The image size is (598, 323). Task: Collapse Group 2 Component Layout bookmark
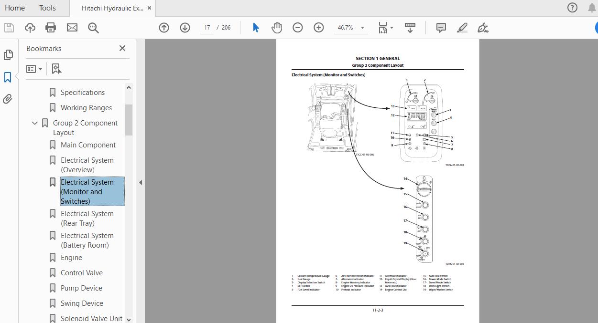[34, 123]
